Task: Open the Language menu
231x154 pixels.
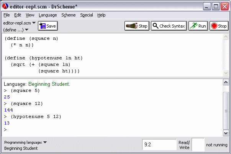Action: [x=48, y=15]
